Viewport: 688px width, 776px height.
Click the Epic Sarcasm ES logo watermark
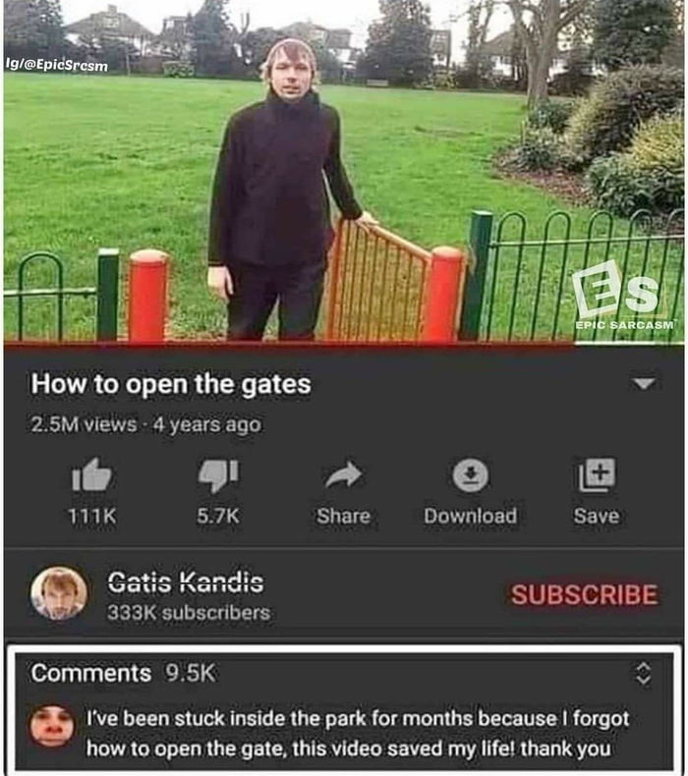coord(624,297)
